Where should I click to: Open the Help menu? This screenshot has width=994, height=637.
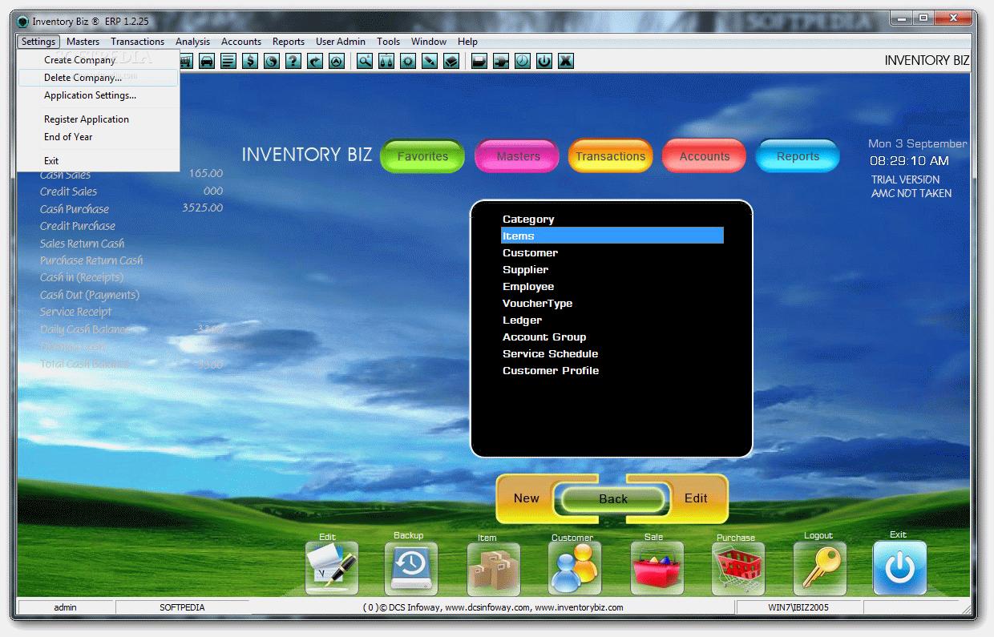click(468, 42)
